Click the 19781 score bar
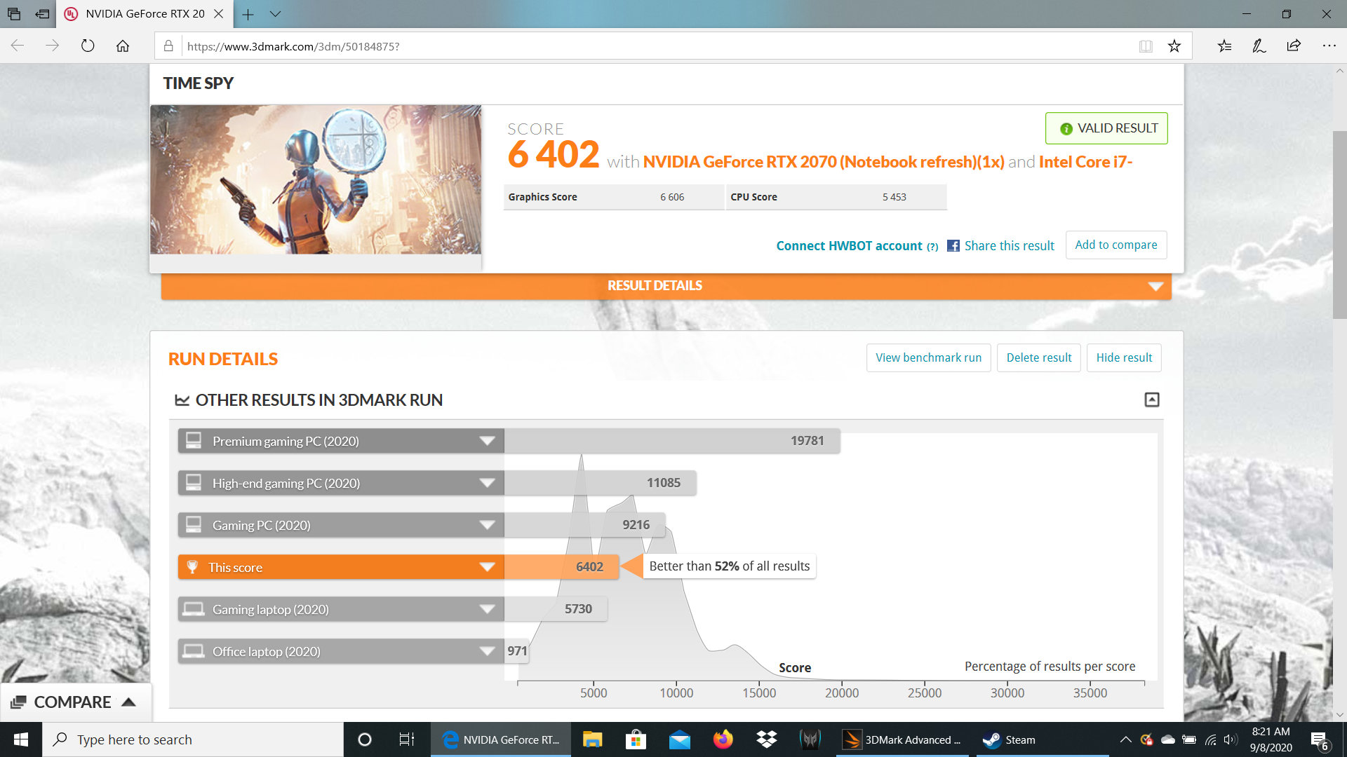1347x757 pixels. (672, 441)
